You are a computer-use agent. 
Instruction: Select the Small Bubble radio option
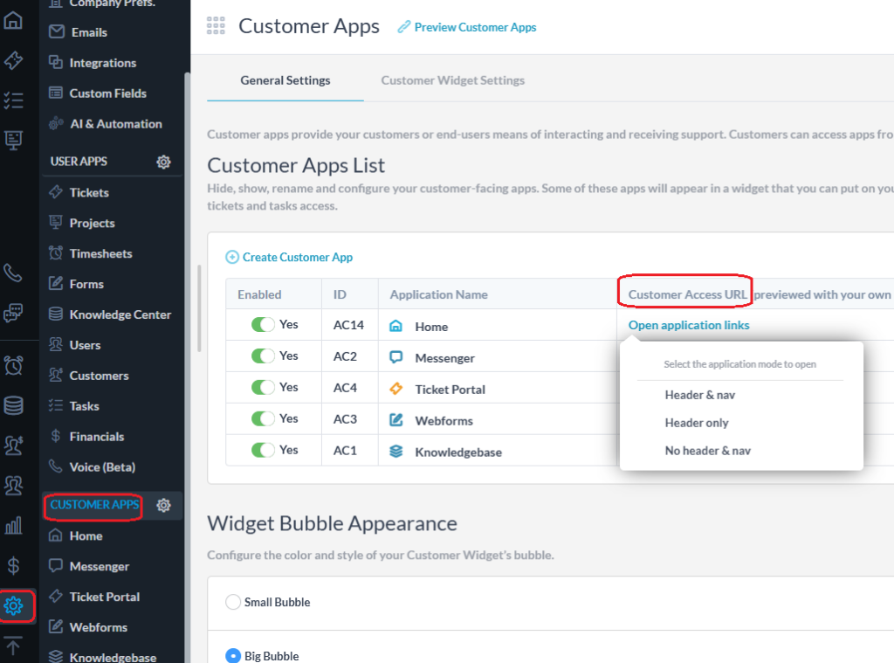click(233, 602)
